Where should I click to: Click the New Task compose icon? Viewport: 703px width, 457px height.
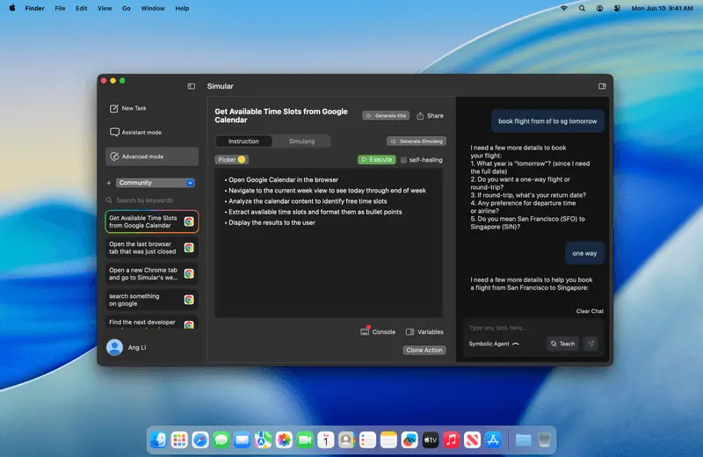click(114, 108)
